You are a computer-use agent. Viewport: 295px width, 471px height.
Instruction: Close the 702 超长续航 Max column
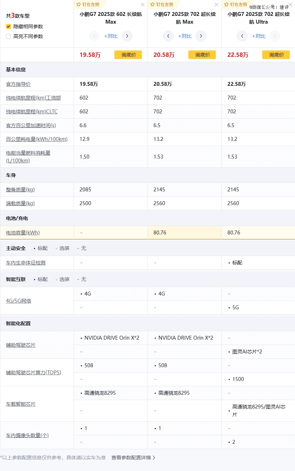click(216, 5)
